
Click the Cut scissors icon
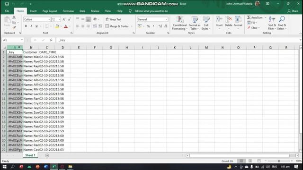coord(14,17)
